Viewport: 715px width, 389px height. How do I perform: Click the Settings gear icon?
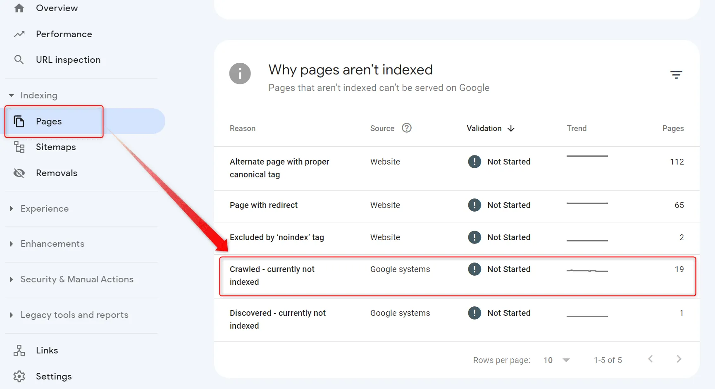(19, 376)
